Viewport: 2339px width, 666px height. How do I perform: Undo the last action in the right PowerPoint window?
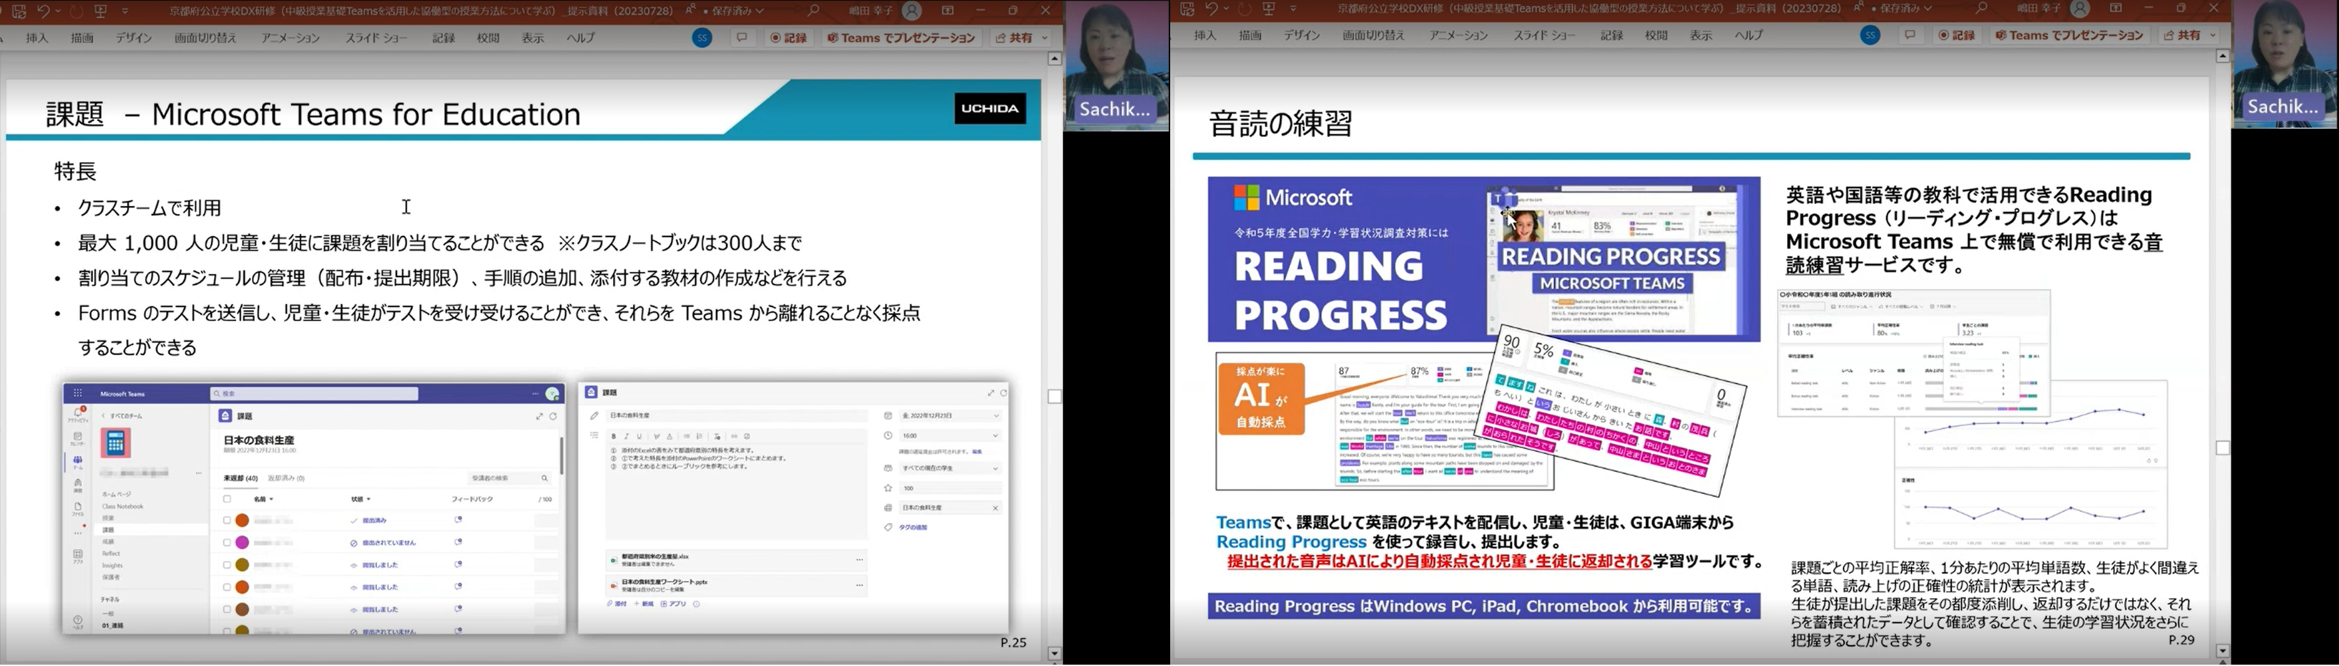tap(1211, 9)
